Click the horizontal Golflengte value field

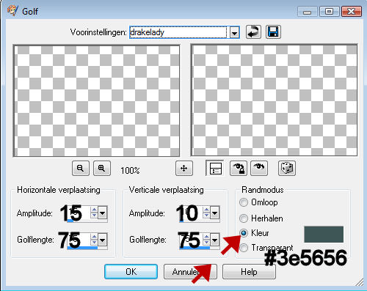tap(79, 240)
